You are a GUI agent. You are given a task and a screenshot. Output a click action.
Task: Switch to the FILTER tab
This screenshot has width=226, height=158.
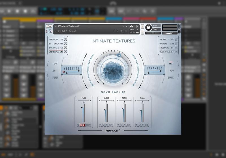(55, 78)
